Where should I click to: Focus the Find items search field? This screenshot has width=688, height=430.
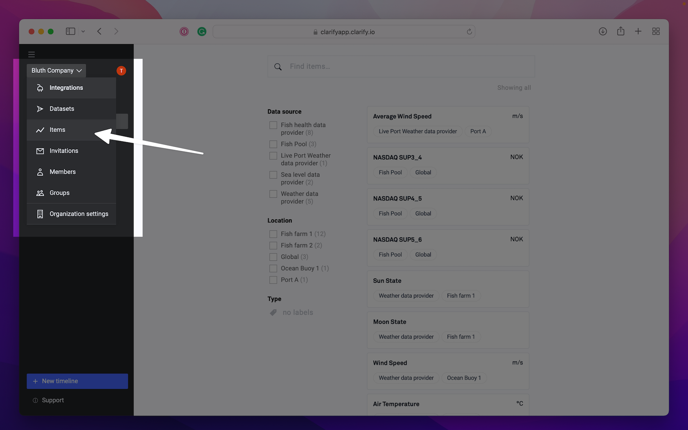pyautogui.click(x=407, y=67)
